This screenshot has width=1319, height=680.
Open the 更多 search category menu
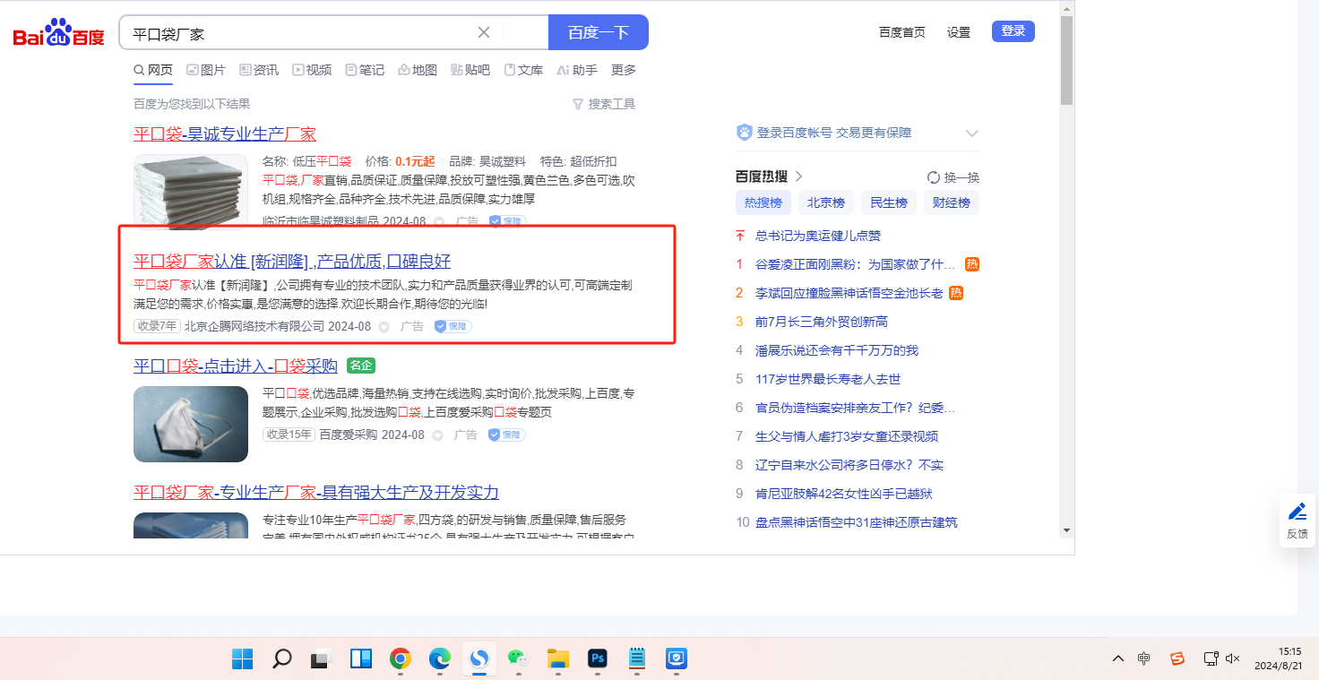pos(624,70)
